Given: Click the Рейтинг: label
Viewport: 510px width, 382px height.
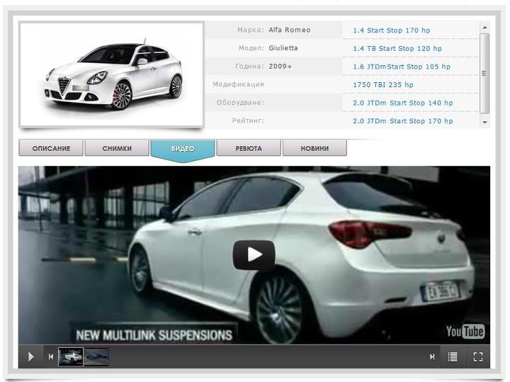Looking at the screenshot, I should point(248,120).
